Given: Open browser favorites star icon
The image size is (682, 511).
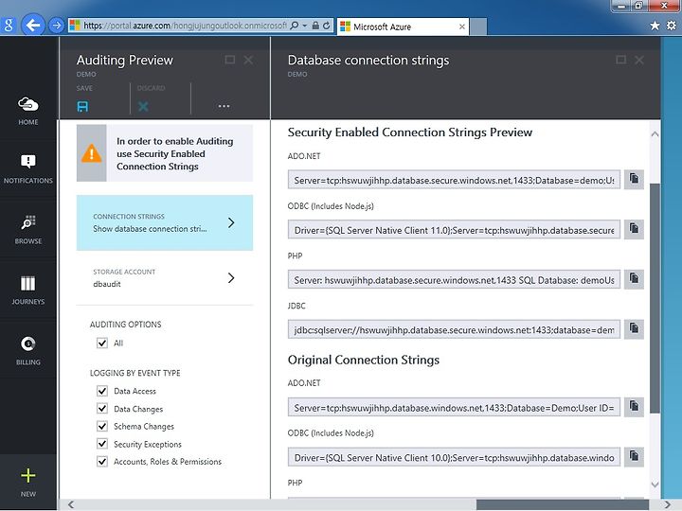Looking at the screenshot, I should (655, 26).
